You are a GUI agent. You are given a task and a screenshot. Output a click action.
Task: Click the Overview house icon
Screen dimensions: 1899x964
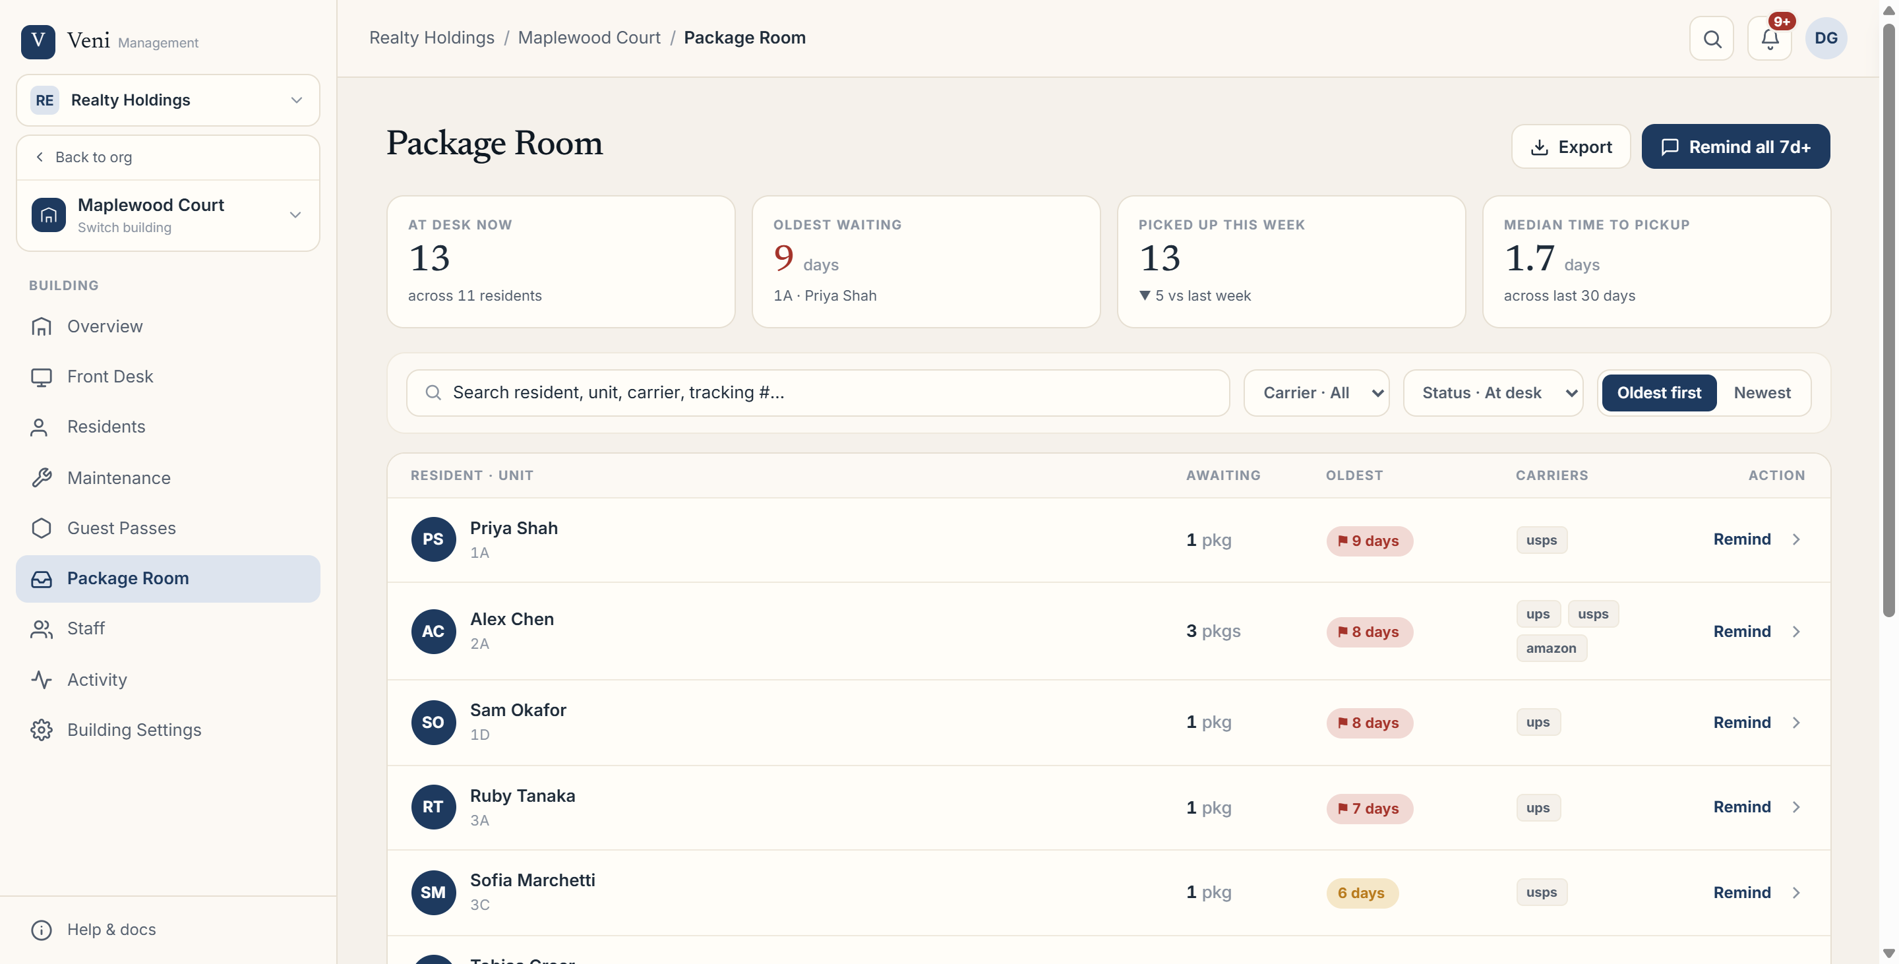click(x=42, y=326)
